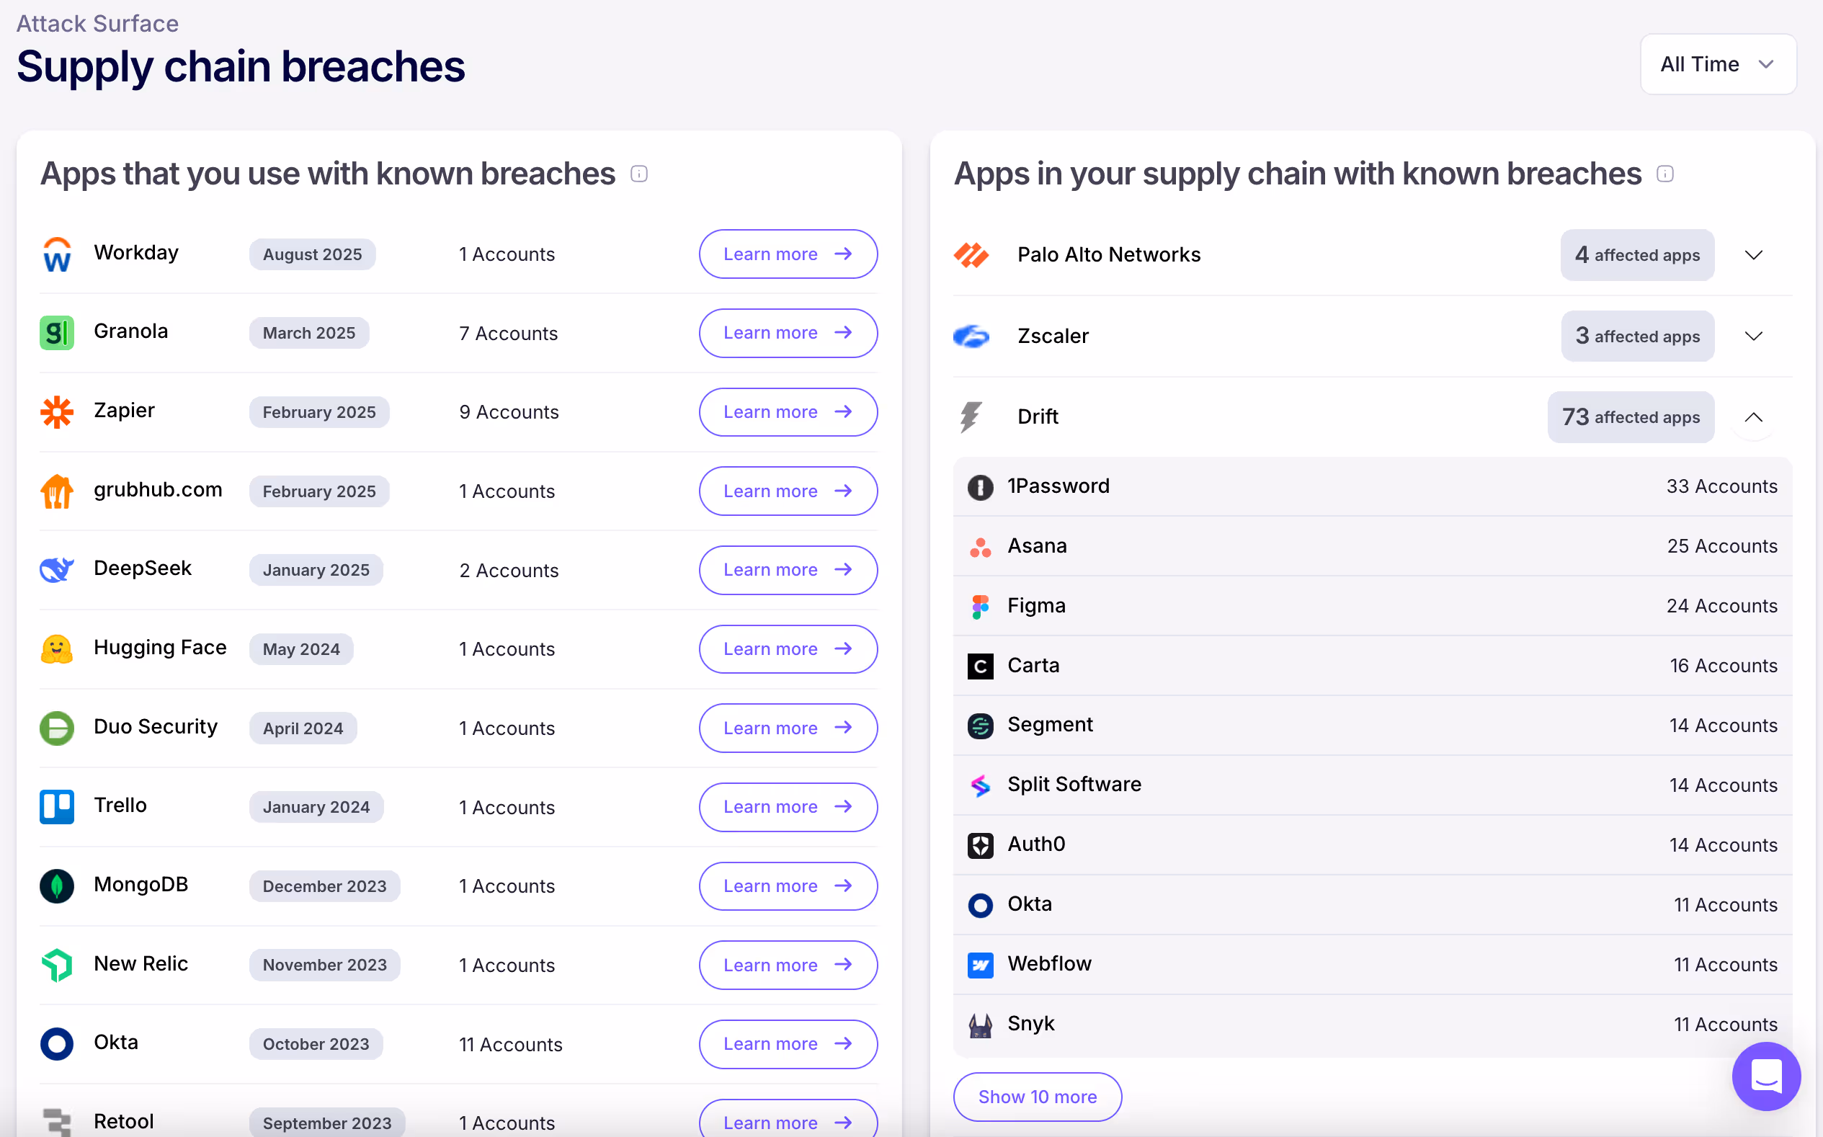Click info icon beside Apps that you use
Screen dimensions: 1823x1137
(x=638, y=174)
